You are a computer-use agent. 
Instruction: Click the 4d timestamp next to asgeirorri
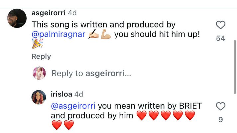(x=72, y=13)
